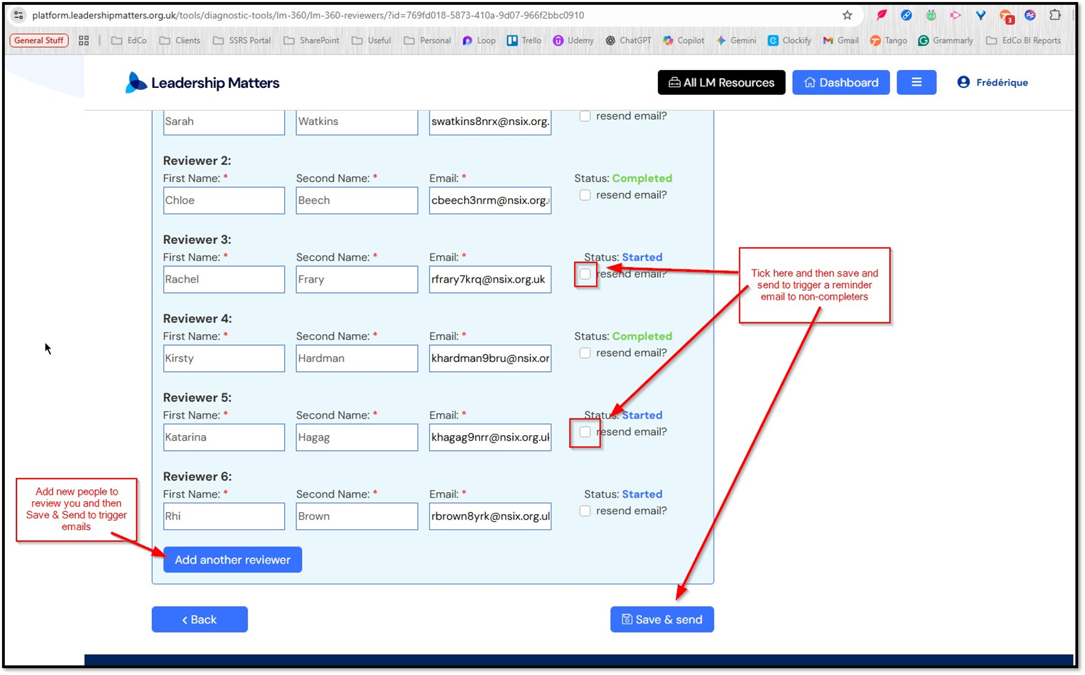Open the Clockify bookmark
1085x675 pixels.
tap(789, 41)
